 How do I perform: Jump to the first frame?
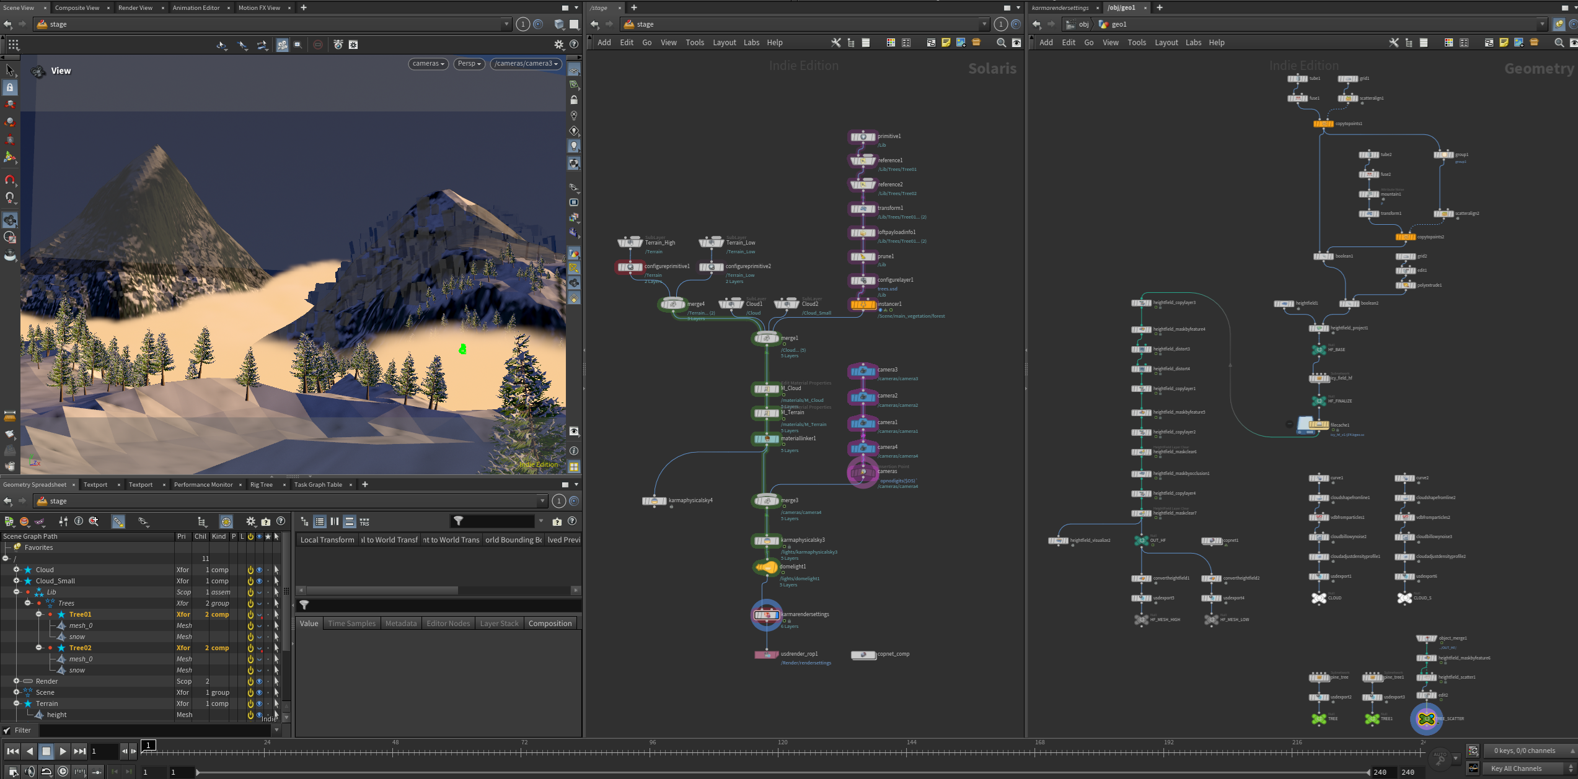(x=12, y=751)
